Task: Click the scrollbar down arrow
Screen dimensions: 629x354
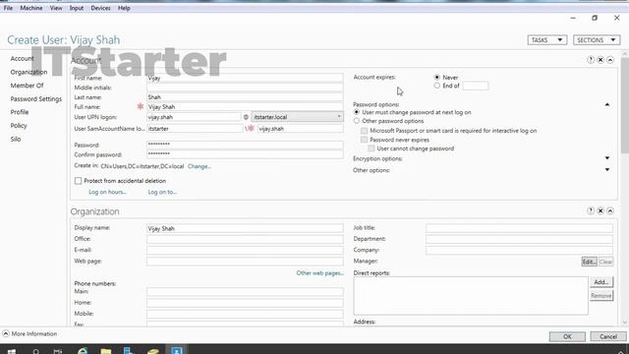Action: coord(625,323)
